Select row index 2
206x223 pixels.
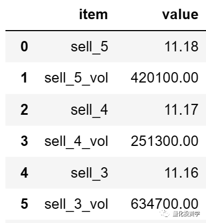[x=25, y=109]
